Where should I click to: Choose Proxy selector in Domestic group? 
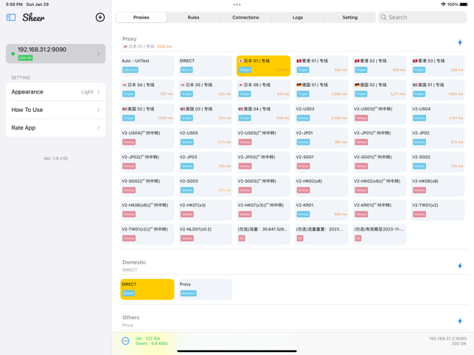pyautogui.click(x=205, y=289)
